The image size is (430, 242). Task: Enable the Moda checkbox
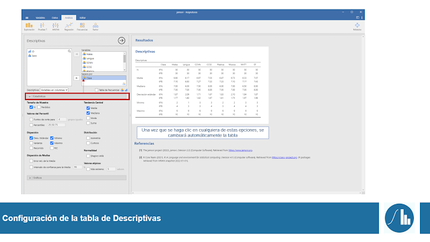(88, 118)
